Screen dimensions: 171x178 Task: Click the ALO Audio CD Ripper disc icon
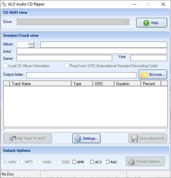(x=4, y=4)
